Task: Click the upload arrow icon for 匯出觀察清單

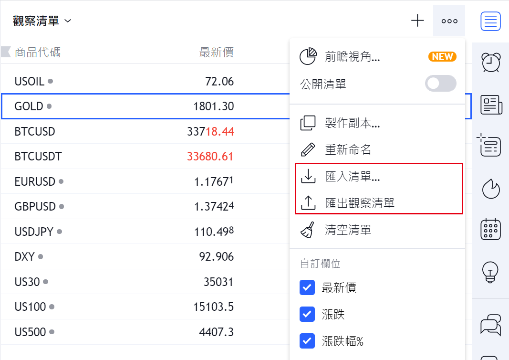Action: [x=308, y=203]
